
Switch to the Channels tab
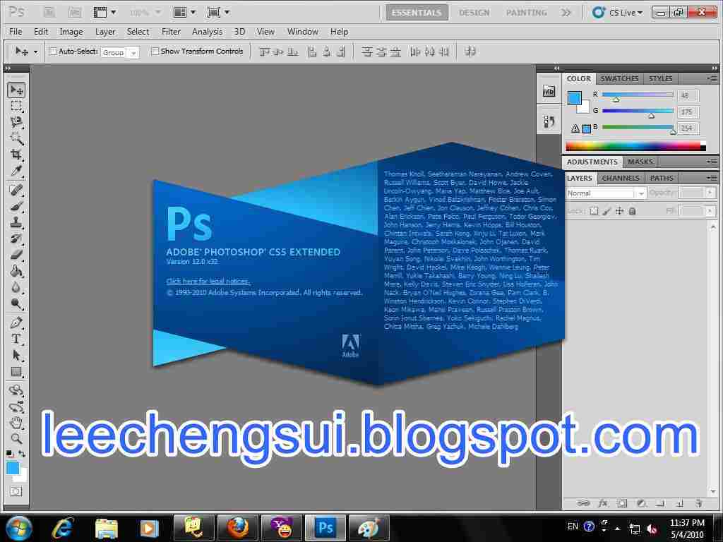(621, 178)
